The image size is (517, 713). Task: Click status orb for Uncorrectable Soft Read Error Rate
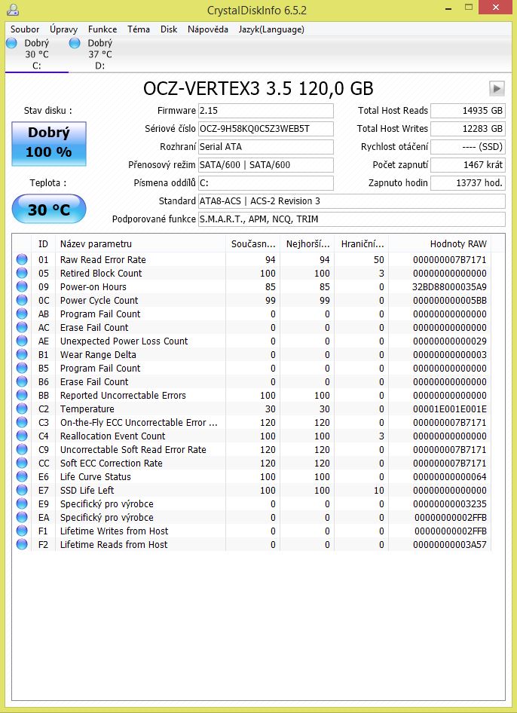[22, 450]
